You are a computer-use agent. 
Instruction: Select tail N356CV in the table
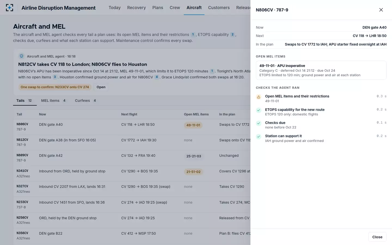(22, 233)
